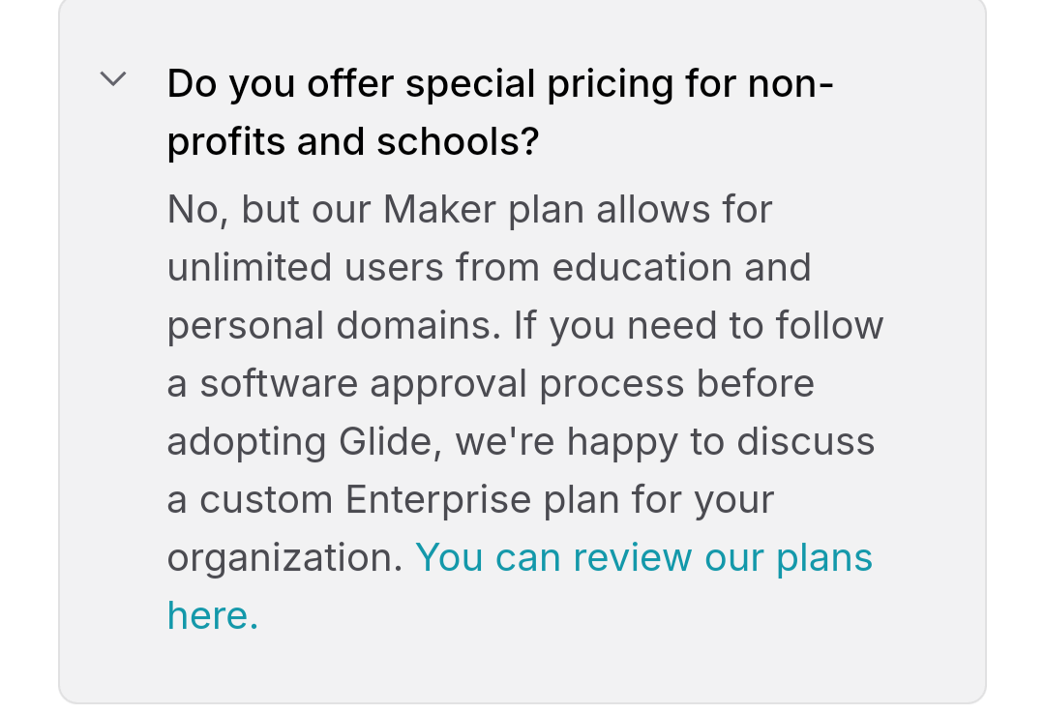Viewport: 1045px width, 712px height.
Task: Click the word 'adopting' in the answer
Action: pos(247,442)
